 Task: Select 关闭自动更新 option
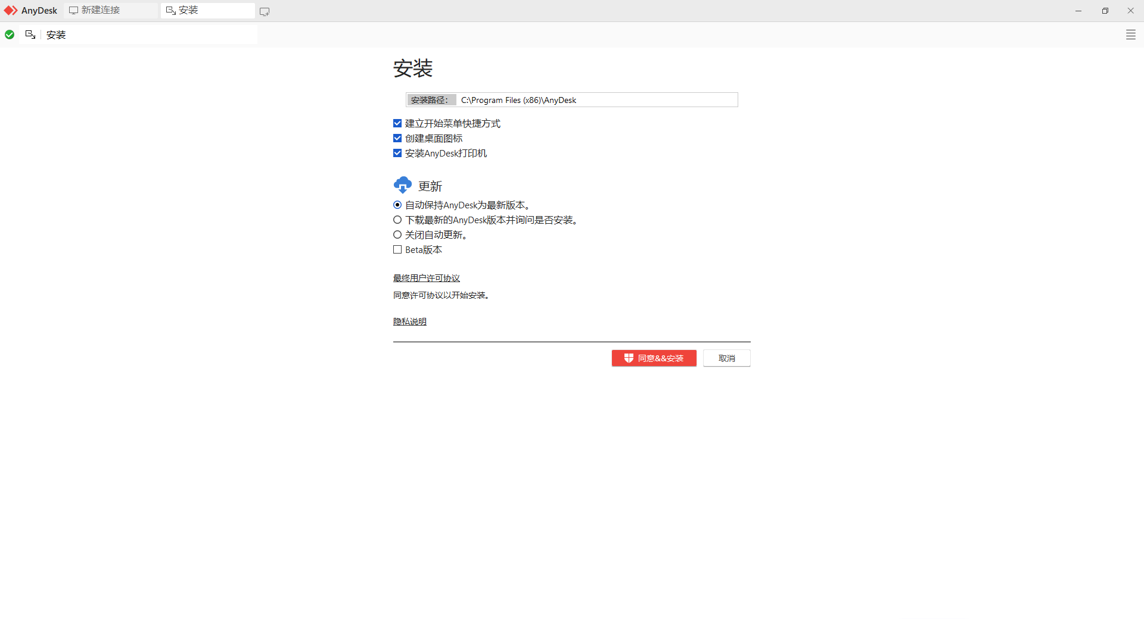pos(397,234)
